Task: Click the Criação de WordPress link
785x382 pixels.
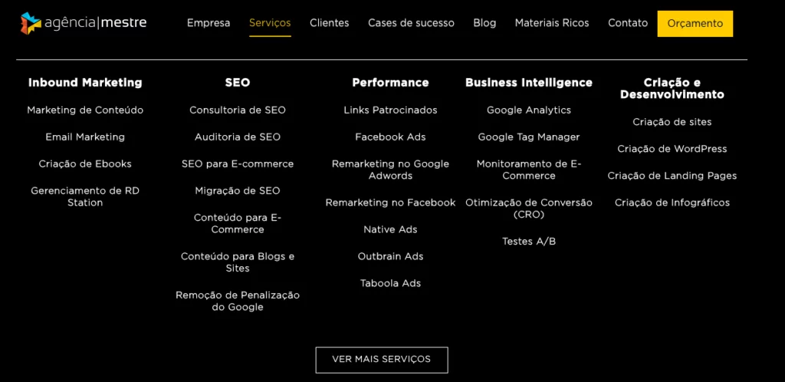Action: point(672,149)
